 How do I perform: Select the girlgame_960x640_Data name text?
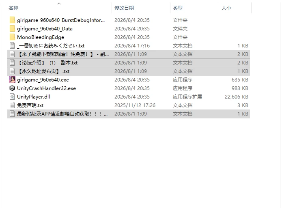point(45,28)
